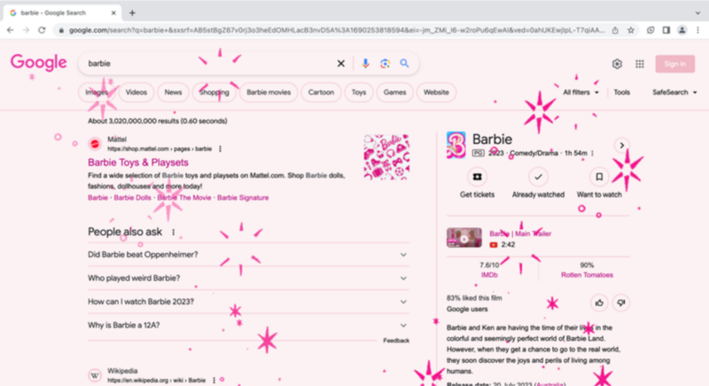Mark film as Already watched
Viewport: 709px width, 386px height.
coord(538,177)
